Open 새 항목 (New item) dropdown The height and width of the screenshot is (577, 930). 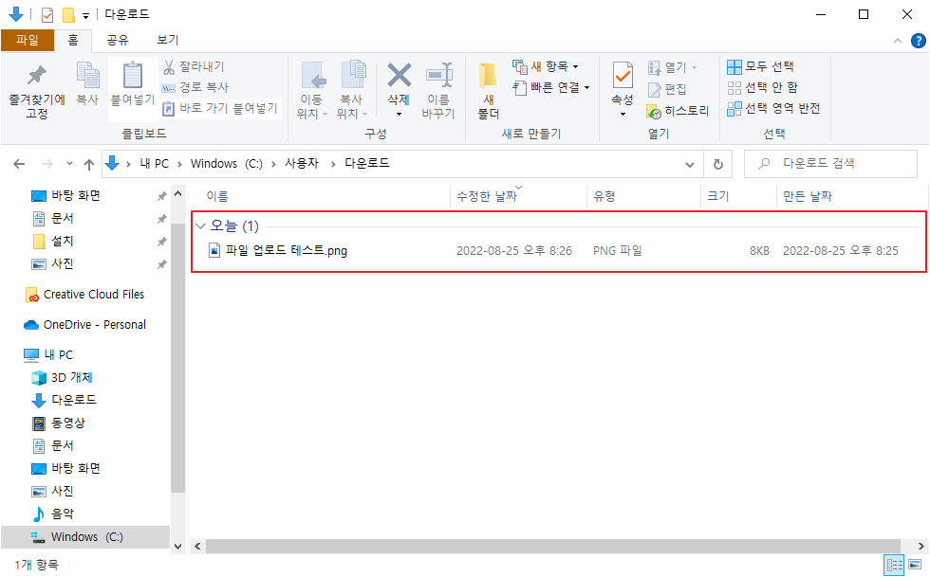click(x=546, y=66)
